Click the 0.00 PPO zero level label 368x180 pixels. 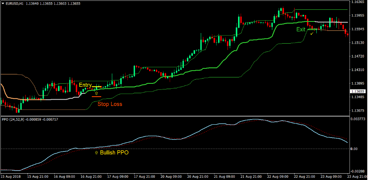354,149
